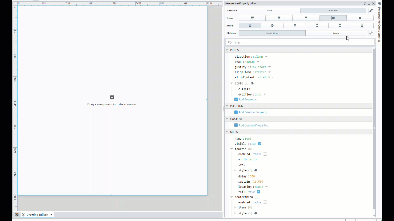Choose the second Items alignment icon
394x221 pixels.
[x=279, y=18]
